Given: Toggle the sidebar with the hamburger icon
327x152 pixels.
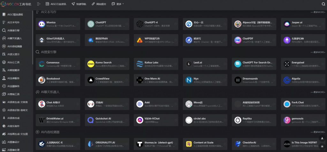Looking at the screenshot, I should pos(39,4).
